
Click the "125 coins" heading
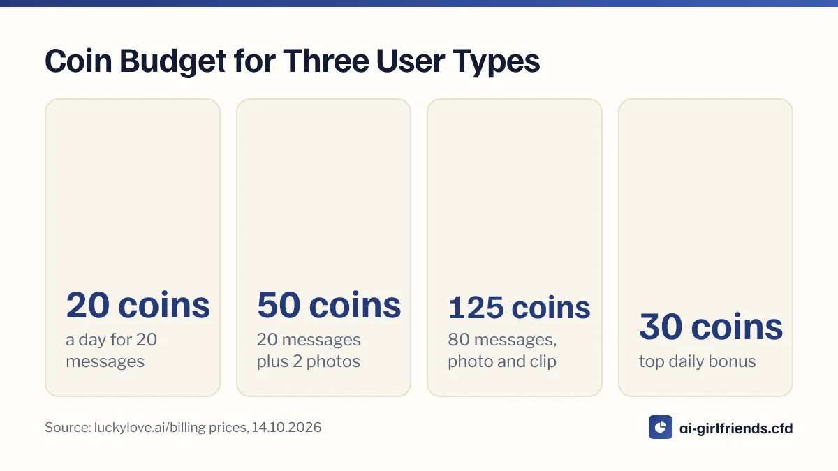(520, 308)
